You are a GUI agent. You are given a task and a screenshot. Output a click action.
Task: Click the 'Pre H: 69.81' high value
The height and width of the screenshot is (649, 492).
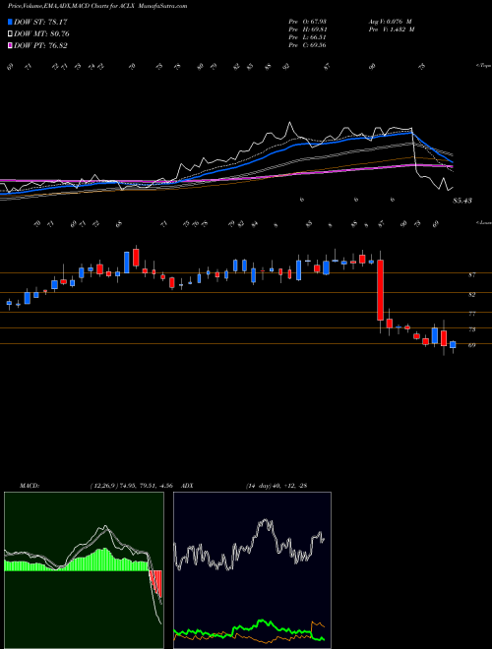click(307, 29)
